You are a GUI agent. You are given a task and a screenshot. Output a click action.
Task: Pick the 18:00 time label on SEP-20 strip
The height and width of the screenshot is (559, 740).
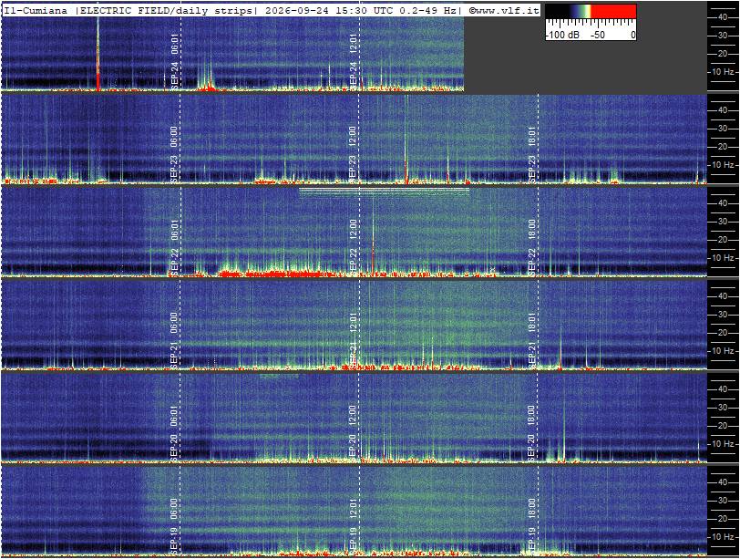(532, 417)
